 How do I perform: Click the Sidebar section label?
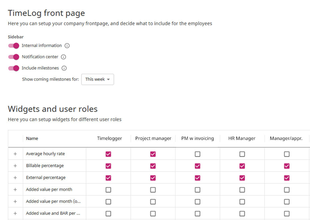(x=15, y=37)
